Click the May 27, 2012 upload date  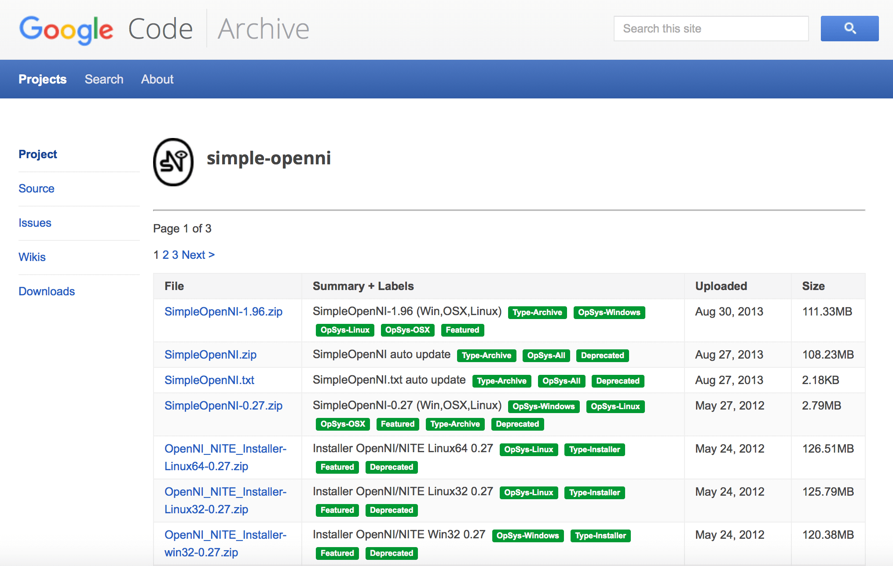click(x=730, y=406)
